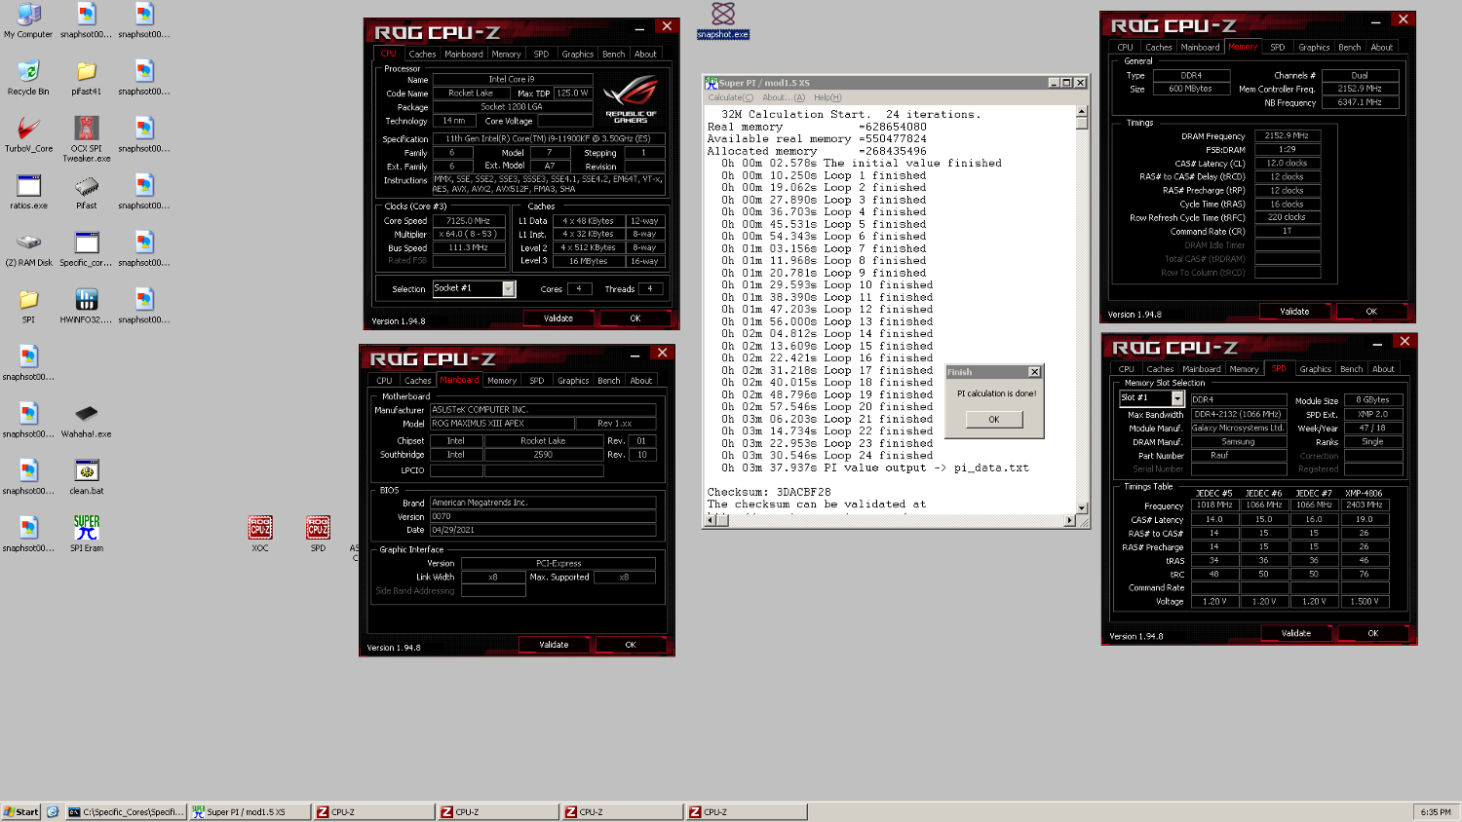Switch to Bench tab in CPU-tab CPU-Z window
This screenshot has width=1462, height=822.
613,55
